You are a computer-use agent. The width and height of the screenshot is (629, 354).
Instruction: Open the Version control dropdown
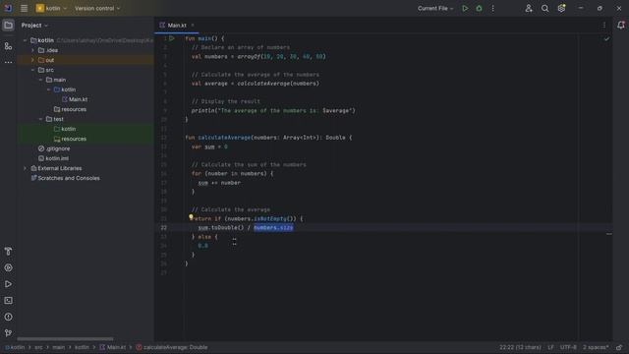[97, 8]
